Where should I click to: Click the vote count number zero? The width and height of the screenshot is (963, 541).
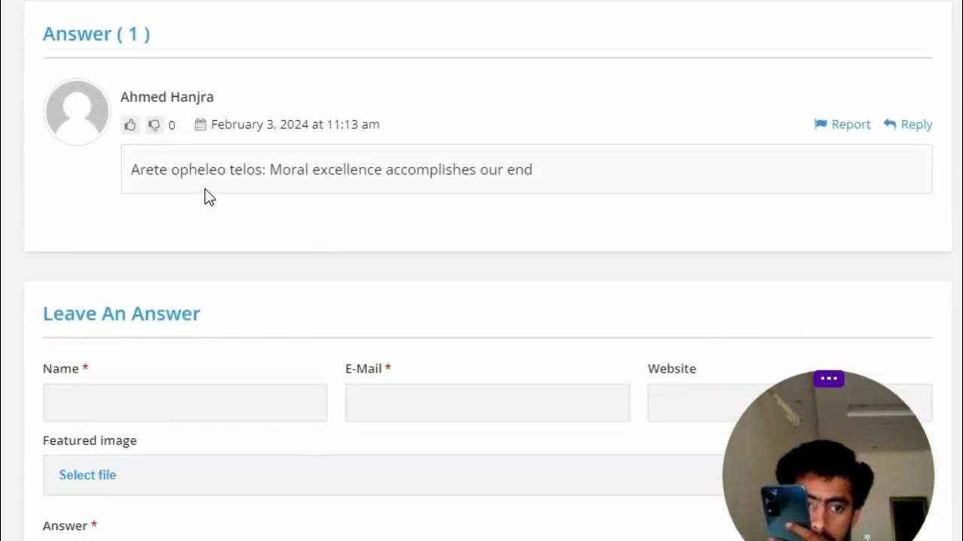[x=172, y=125]
